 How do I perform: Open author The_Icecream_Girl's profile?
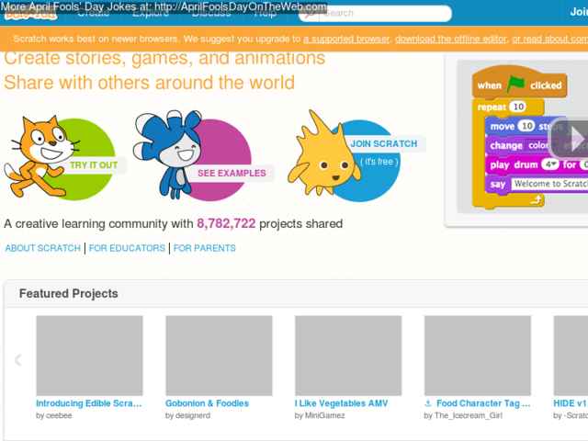468,415
